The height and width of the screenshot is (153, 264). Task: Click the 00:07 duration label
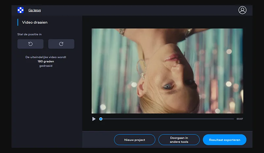click(x=239, y=119)
